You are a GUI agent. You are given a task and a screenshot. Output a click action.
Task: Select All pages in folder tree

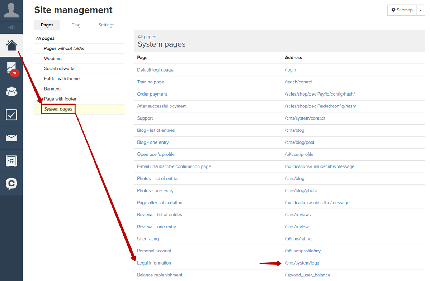45,38
